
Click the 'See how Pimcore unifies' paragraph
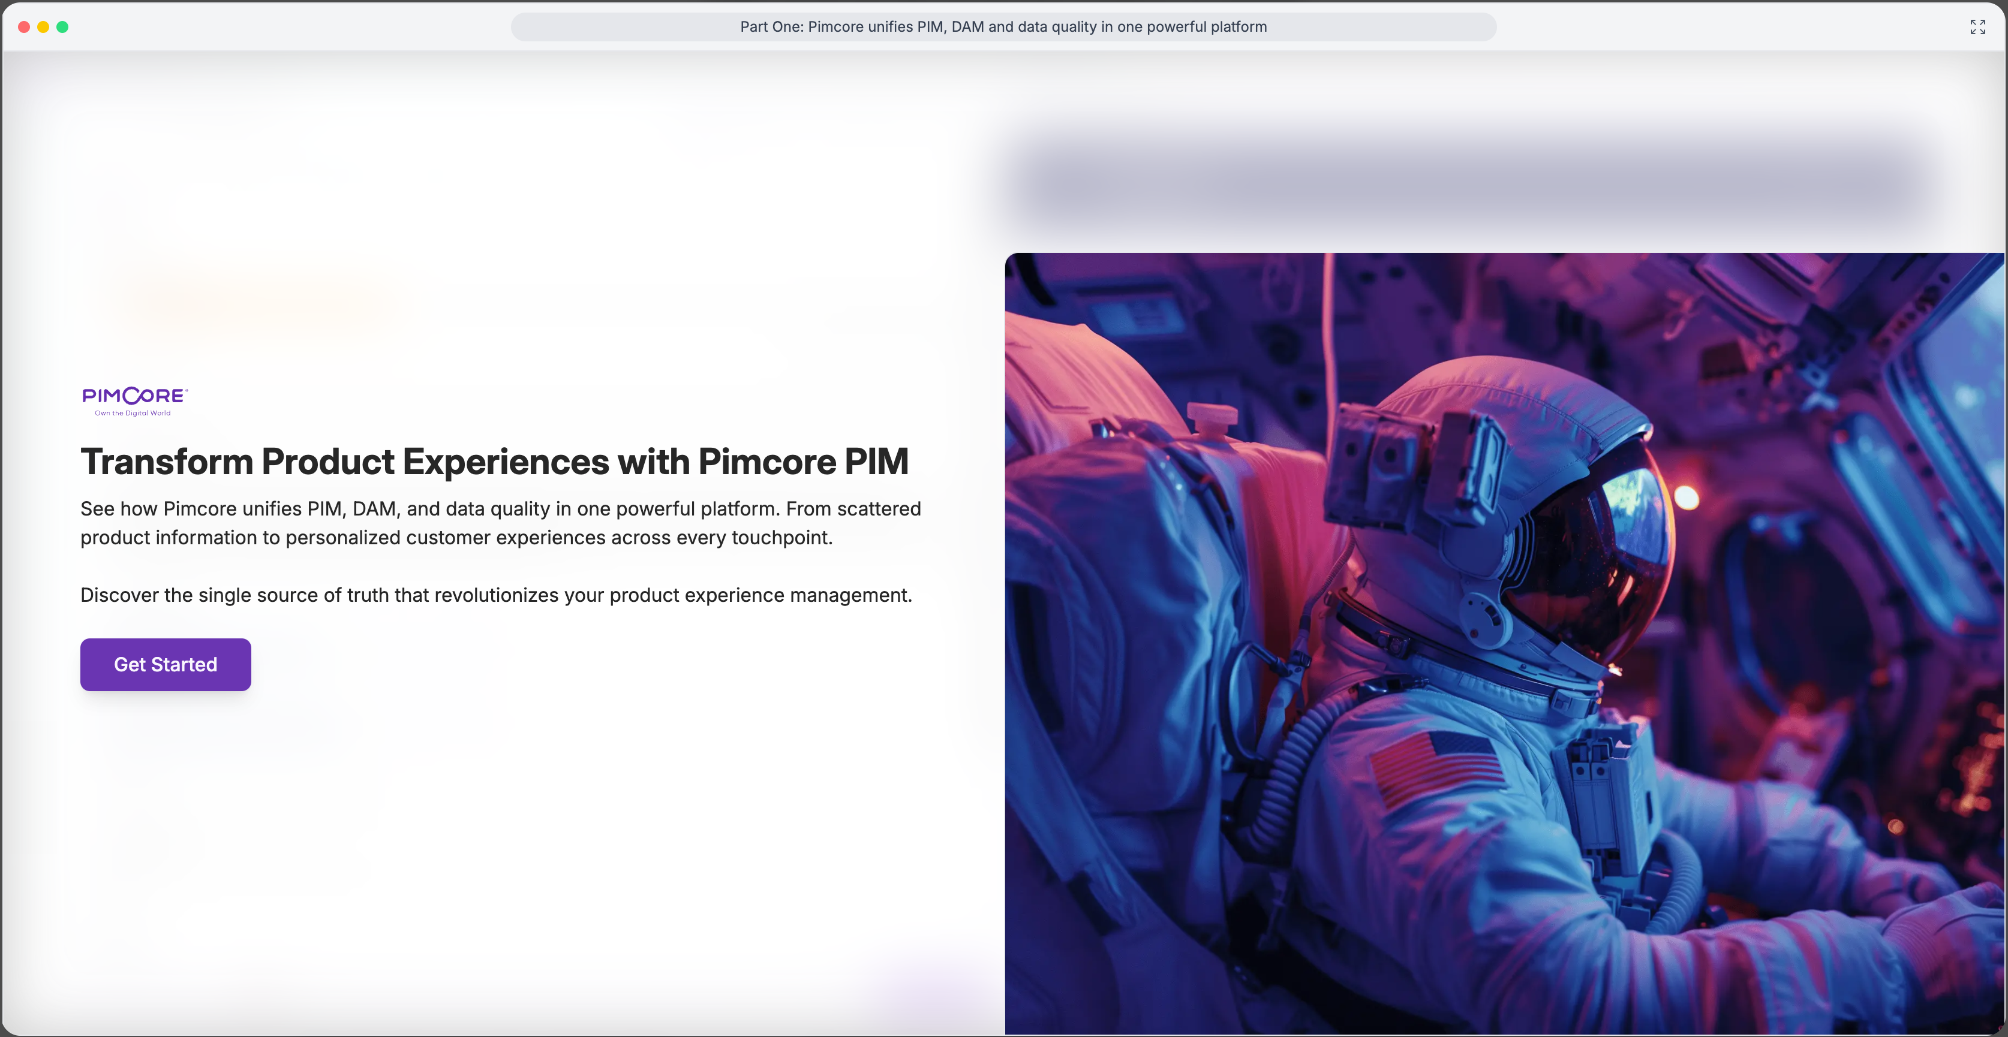click(500, 523)
